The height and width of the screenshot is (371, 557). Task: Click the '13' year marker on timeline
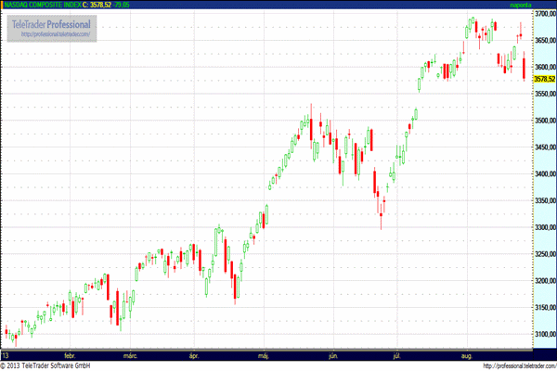(x=6, y=354)
